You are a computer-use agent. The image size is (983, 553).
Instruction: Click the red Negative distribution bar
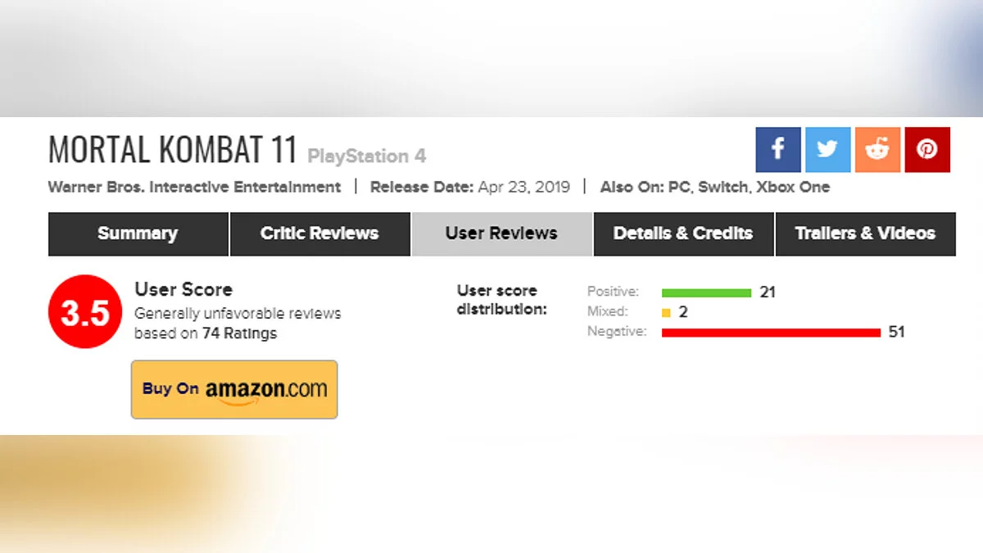pos(771,333)
